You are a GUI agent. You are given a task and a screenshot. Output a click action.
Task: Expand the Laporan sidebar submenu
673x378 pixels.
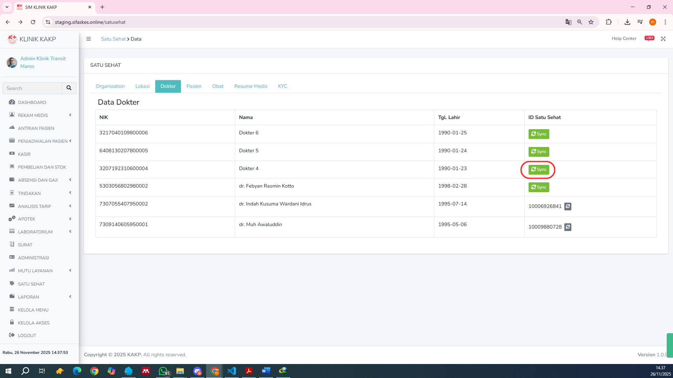[28, 297]
